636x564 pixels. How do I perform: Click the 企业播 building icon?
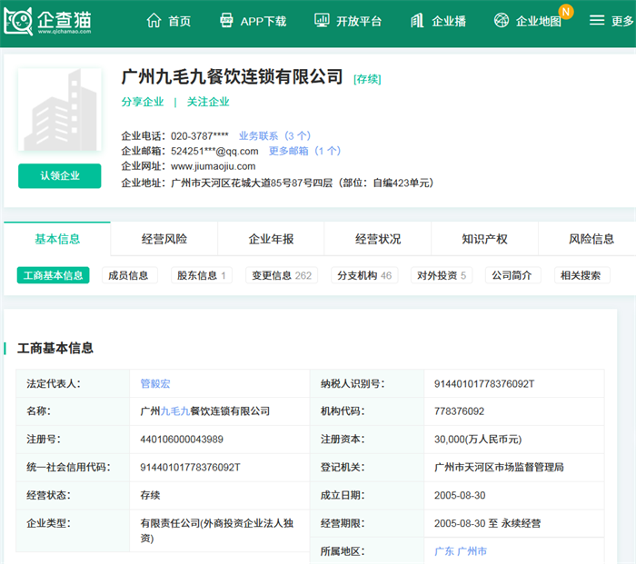[417, 20]
